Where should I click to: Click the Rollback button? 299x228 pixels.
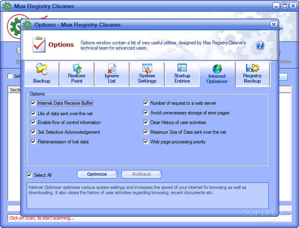[142, 174]
